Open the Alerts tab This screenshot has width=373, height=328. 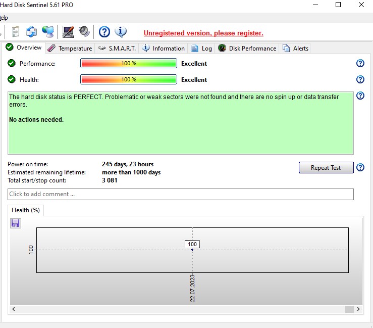[x=295, y=49]
